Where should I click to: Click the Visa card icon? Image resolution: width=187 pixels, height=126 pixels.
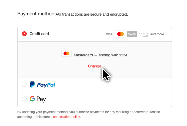tap(109, 34)
